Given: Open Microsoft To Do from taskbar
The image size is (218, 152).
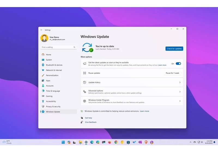Looking at the screenshot, I should point(134,142).
